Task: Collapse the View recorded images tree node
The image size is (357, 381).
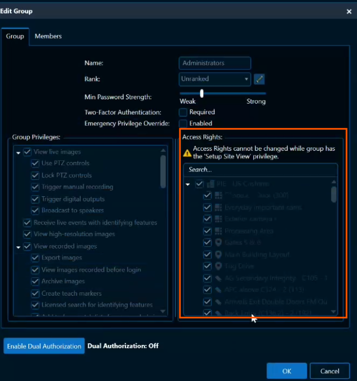Action: click(x=18, y=247)
